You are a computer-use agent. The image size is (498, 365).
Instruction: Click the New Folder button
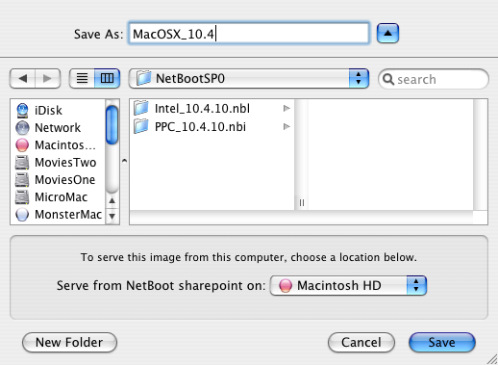[69, 342]
